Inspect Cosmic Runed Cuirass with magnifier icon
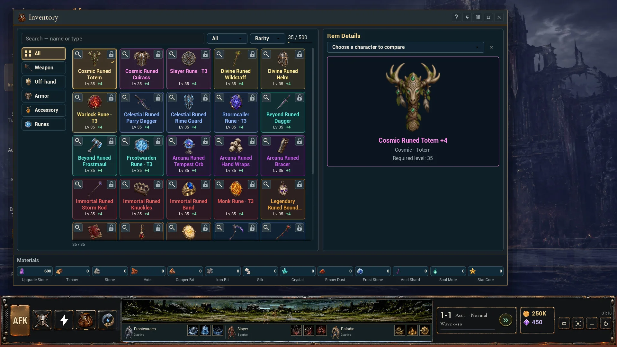The image size is (617, 347). click(x=125, y=54)
